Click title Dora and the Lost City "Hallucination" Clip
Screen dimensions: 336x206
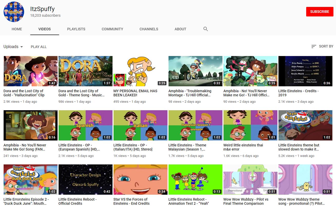pos(24,93)
